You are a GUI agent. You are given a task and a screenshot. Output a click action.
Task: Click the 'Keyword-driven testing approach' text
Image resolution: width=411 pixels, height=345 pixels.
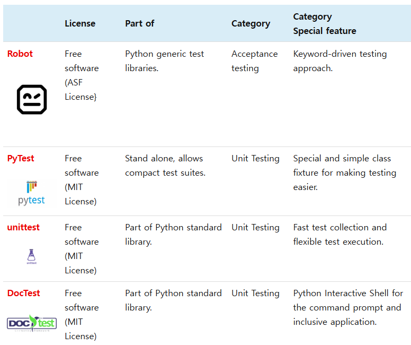click(x=339, y=61)
